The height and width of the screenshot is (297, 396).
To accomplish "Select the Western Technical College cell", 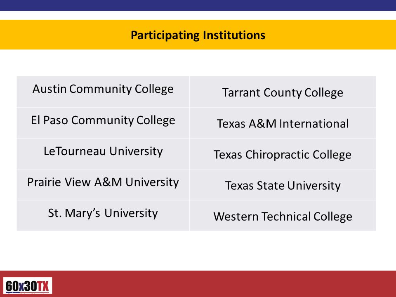I will click(x=283, y=215).
